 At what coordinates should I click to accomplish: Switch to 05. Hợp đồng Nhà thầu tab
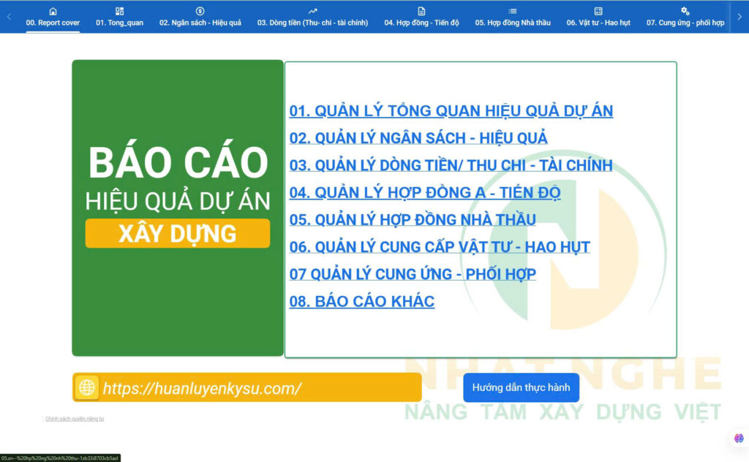[x=513, y=17]
